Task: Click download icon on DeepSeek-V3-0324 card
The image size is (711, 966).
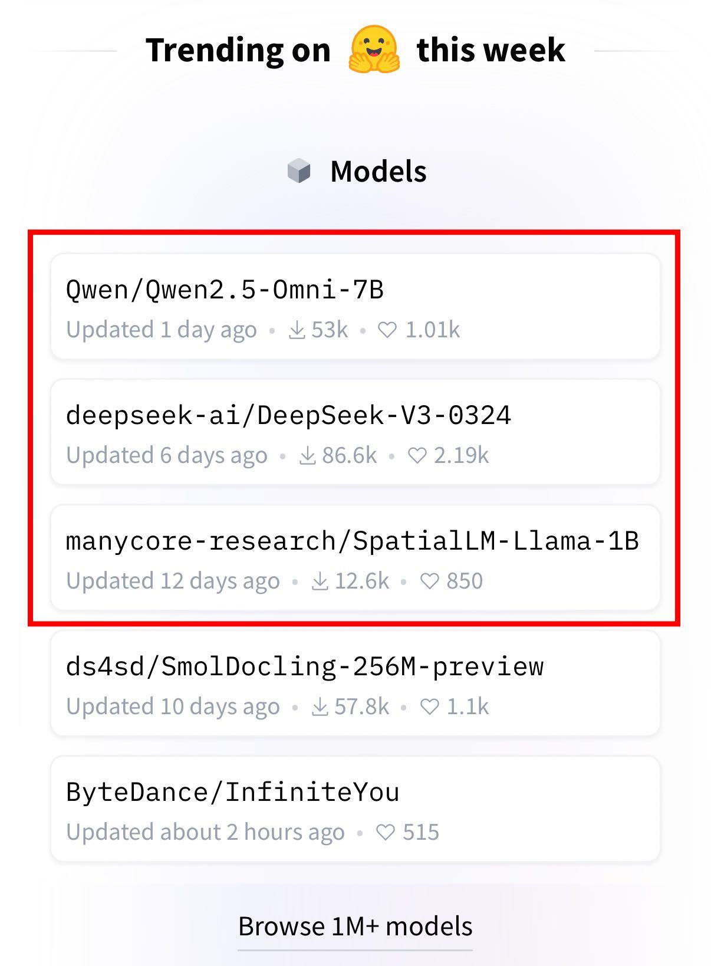Action: click(x=308, y=456)
